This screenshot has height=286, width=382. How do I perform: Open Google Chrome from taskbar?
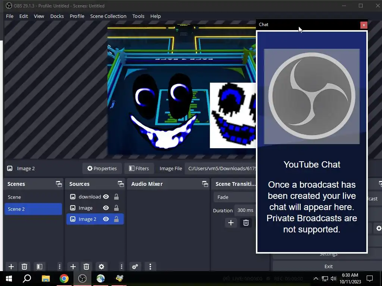[x=64, y=279]
